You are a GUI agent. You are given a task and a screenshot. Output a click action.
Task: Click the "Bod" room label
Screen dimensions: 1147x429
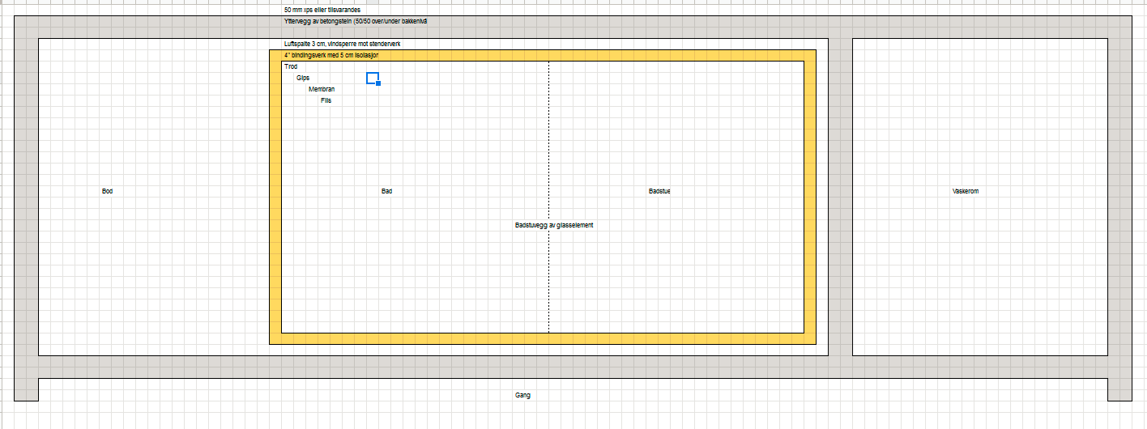click(x=107, y=191)
